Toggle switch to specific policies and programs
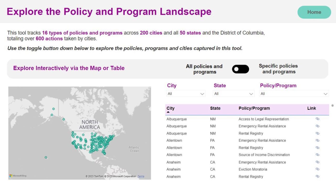Image resolution: width=336 pixels, height=181 pixels. click(x=240, y=69)
